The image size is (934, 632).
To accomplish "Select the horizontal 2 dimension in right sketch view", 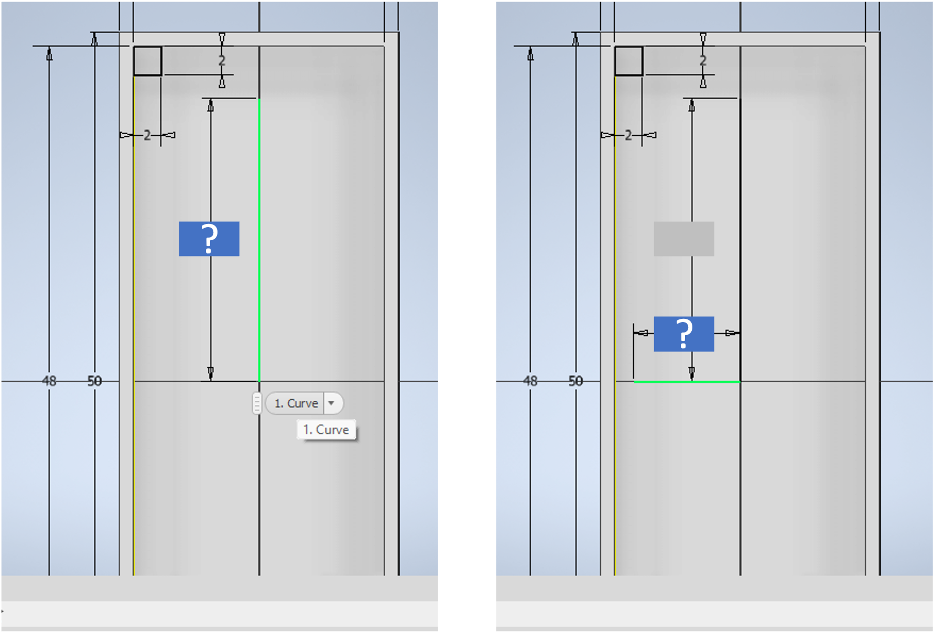I will pyautogui.click(x=628, y=135).
